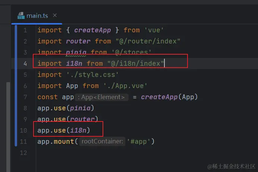The width and height of the screenshot is (258, 172).
Task: Select the main.ts editor tab
Action: coord(37,16)
